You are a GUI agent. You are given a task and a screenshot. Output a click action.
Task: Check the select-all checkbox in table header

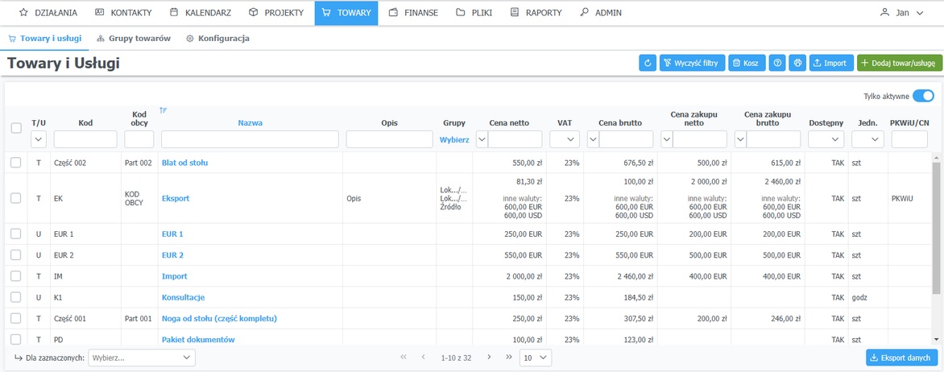(x=16, y=128)
